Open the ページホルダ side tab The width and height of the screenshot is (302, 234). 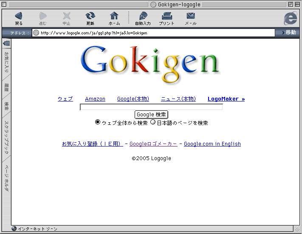6,178
